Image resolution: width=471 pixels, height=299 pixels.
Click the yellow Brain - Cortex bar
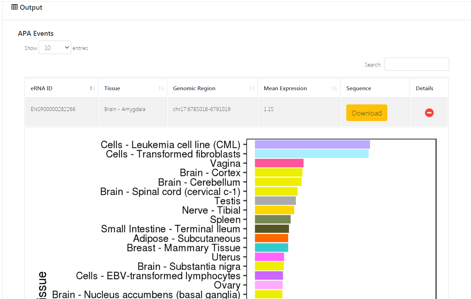click(279, 172)
